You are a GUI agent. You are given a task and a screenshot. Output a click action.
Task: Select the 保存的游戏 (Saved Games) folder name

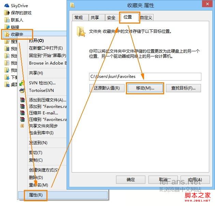(21, 13)
